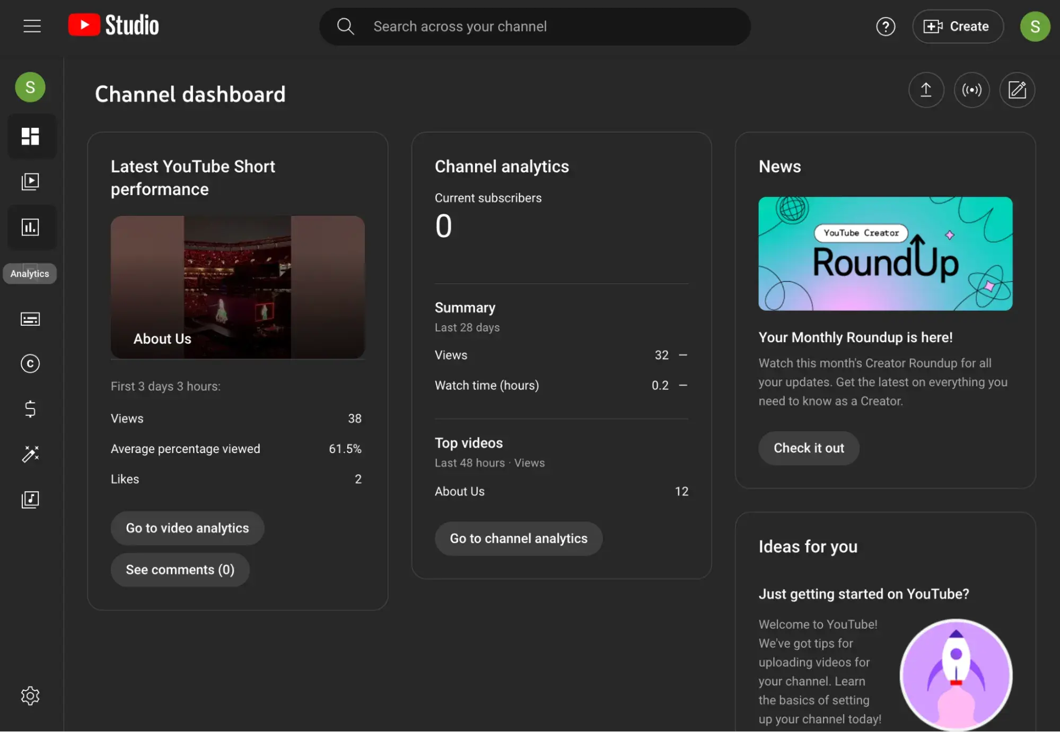This screenshot has height=732, width=1060.
Task: Open the Subtitles panel icon
Action: point(30,318)
